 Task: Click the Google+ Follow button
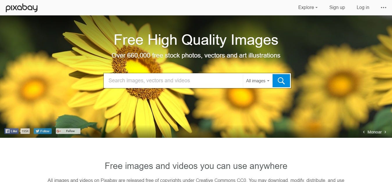point(68,131)
